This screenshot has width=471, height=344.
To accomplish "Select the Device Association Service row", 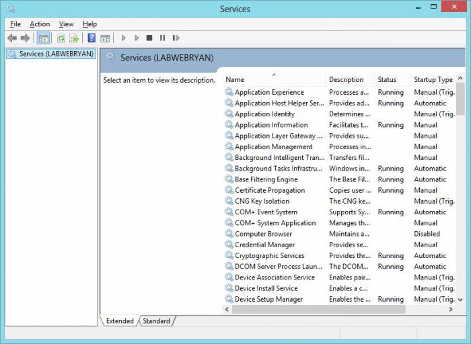I will coord(340,277).
